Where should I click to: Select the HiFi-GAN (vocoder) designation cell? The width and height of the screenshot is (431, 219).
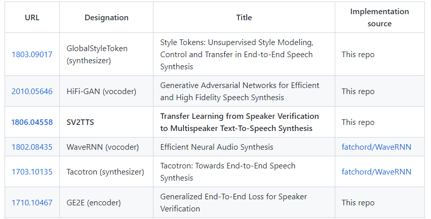pyautogui.click(x=106, y=92)
